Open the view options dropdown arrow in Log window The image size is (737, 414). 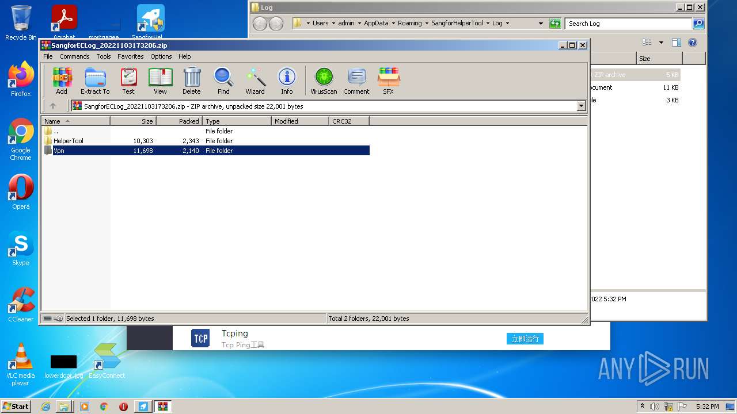661,43
